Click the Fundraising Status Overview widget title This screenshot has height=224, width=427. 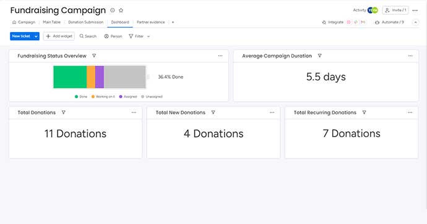click(x=52, y=56)
